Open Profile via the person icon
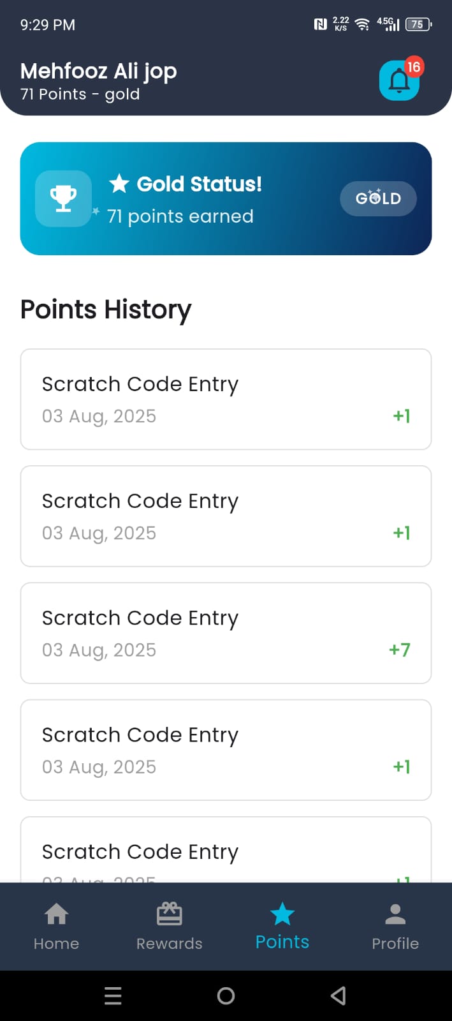452x1021 pixels. coord(395,914)
